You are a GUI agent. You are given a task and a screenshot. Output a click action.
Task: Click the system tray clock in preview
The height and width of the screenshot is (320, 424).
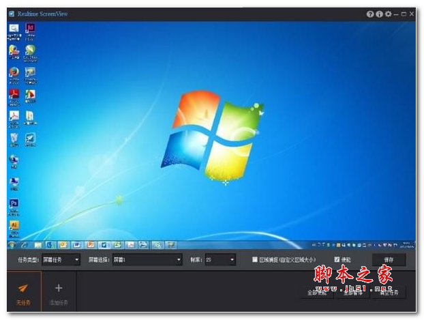(407, 245)
